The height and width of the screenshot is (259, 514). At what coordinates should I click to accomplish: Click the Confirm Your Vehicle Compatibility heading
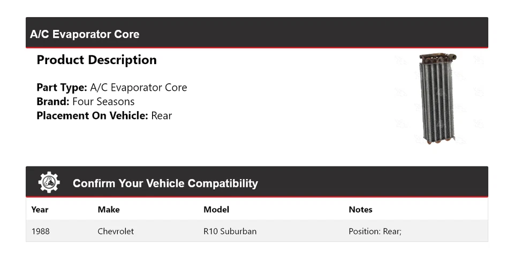pyautogui.click(x=165, y=184)
